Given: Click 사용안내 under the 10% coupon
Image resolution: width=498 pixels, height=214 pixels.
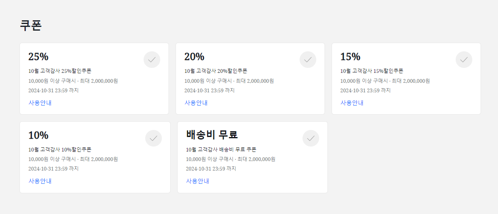Looking at the screenshot, I should [40, 181].
